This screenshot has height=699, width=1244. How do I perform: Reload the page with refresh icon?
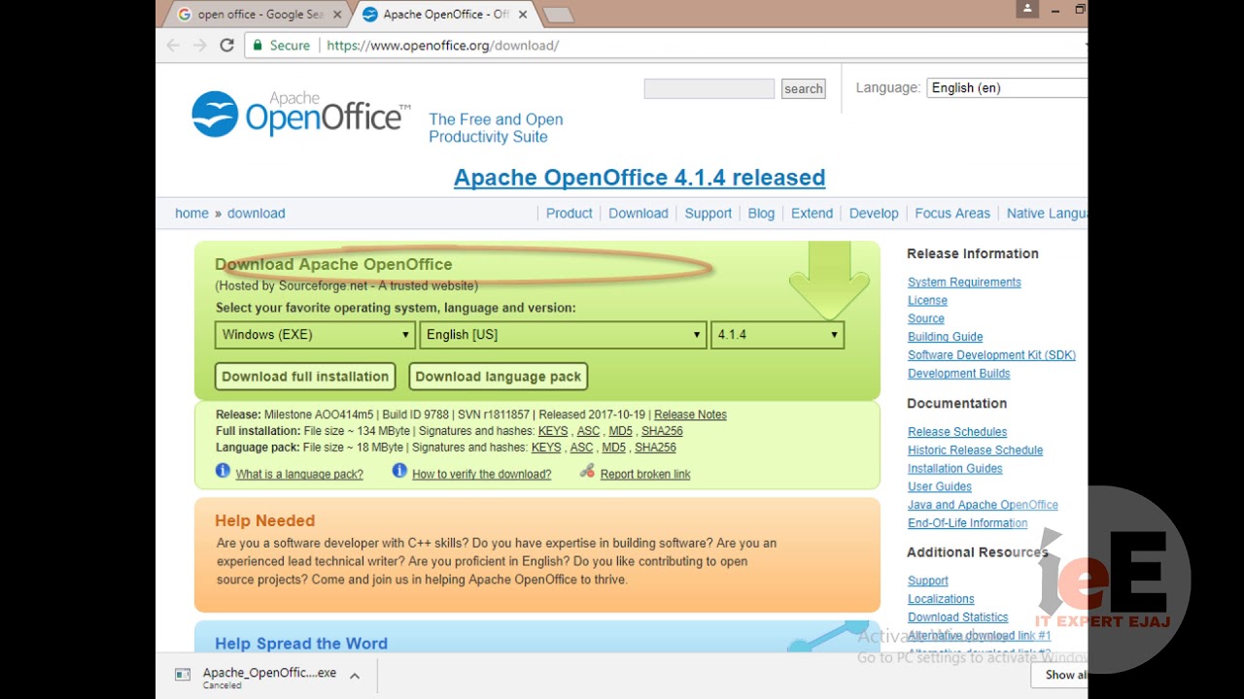click(x=226, y=46)
